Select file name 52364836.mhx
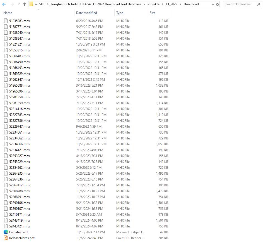 (x=20, y=179)
